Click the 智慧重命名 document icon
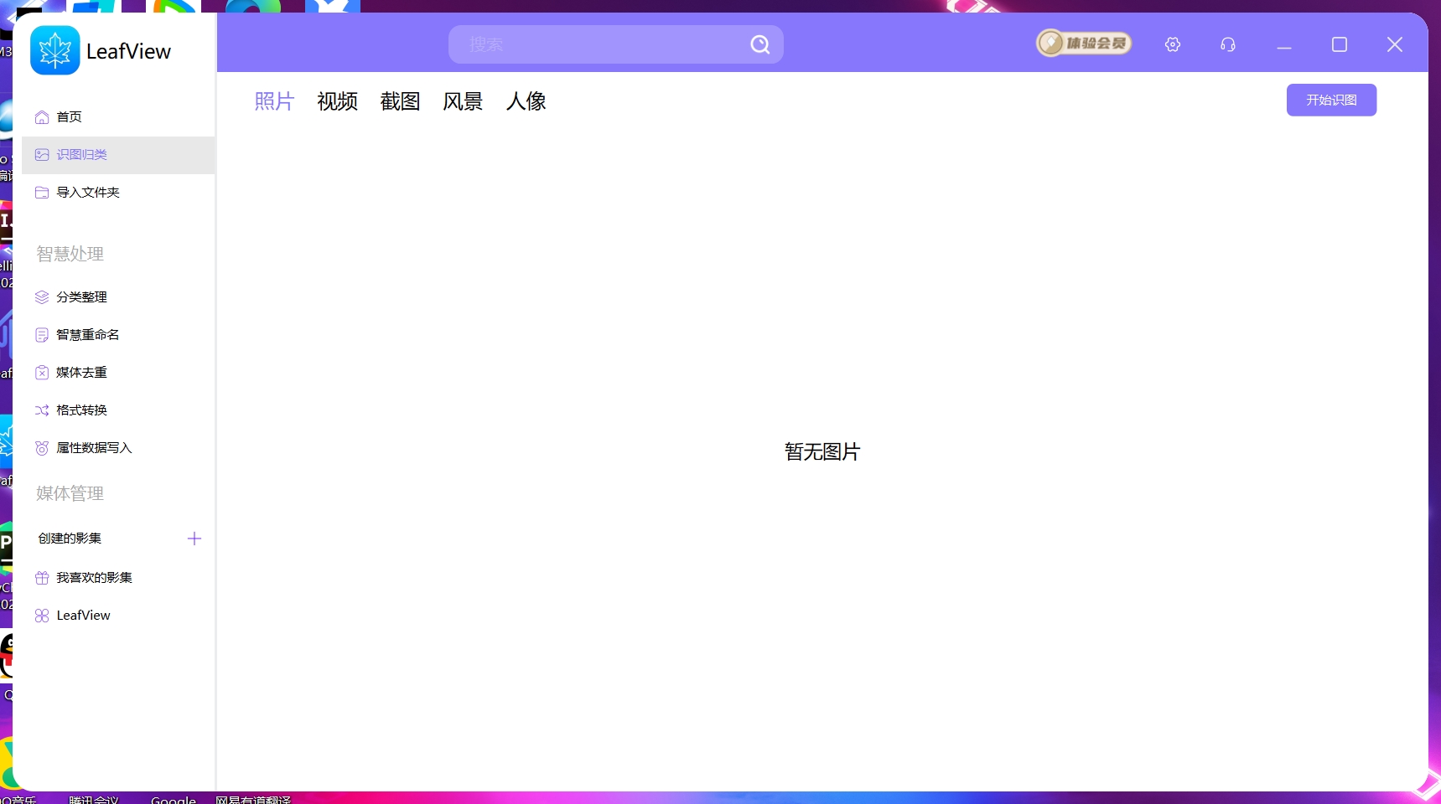Image resolution: width=1441 pixels, height=804 pixels. coord(42,335)
